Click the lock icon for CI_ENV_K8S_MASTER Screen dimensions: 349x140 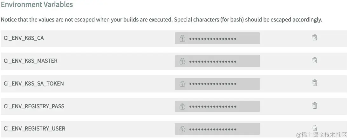[x=182, y=61]
